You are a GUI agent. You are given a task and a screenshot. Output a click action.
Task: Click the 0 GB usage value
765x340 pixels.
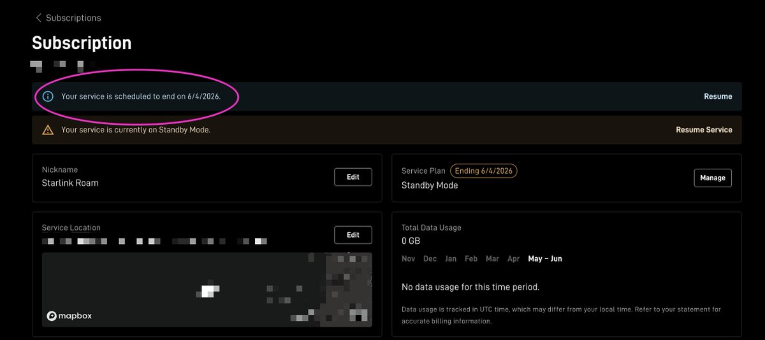[x=411, y=241]
